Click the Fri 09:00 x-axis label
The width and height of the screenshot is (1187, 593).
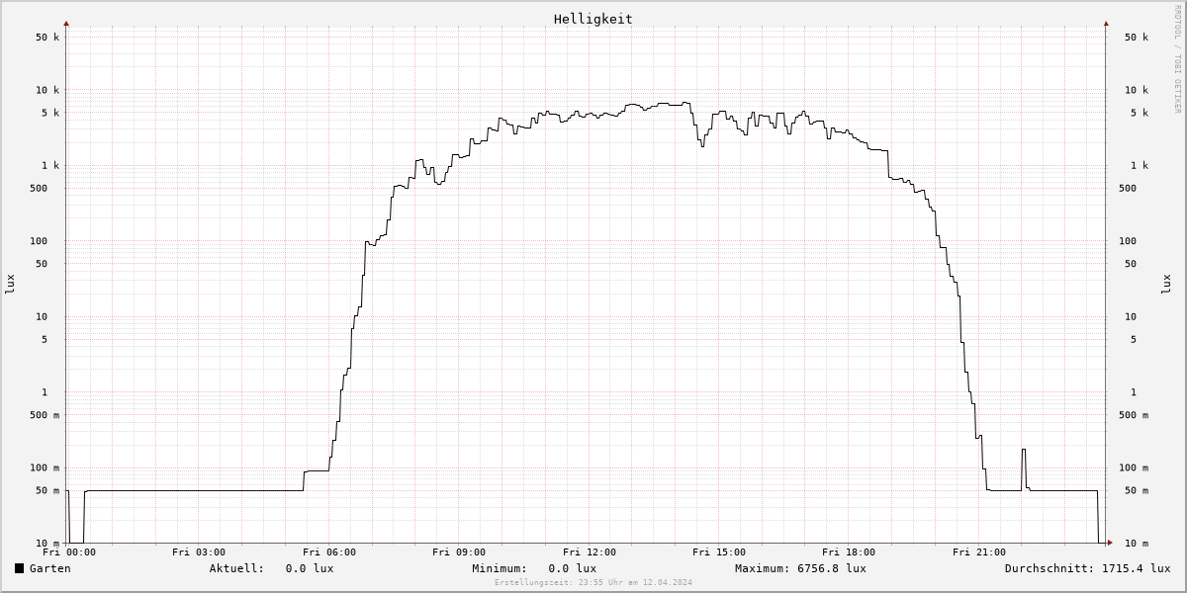[459, 552]
